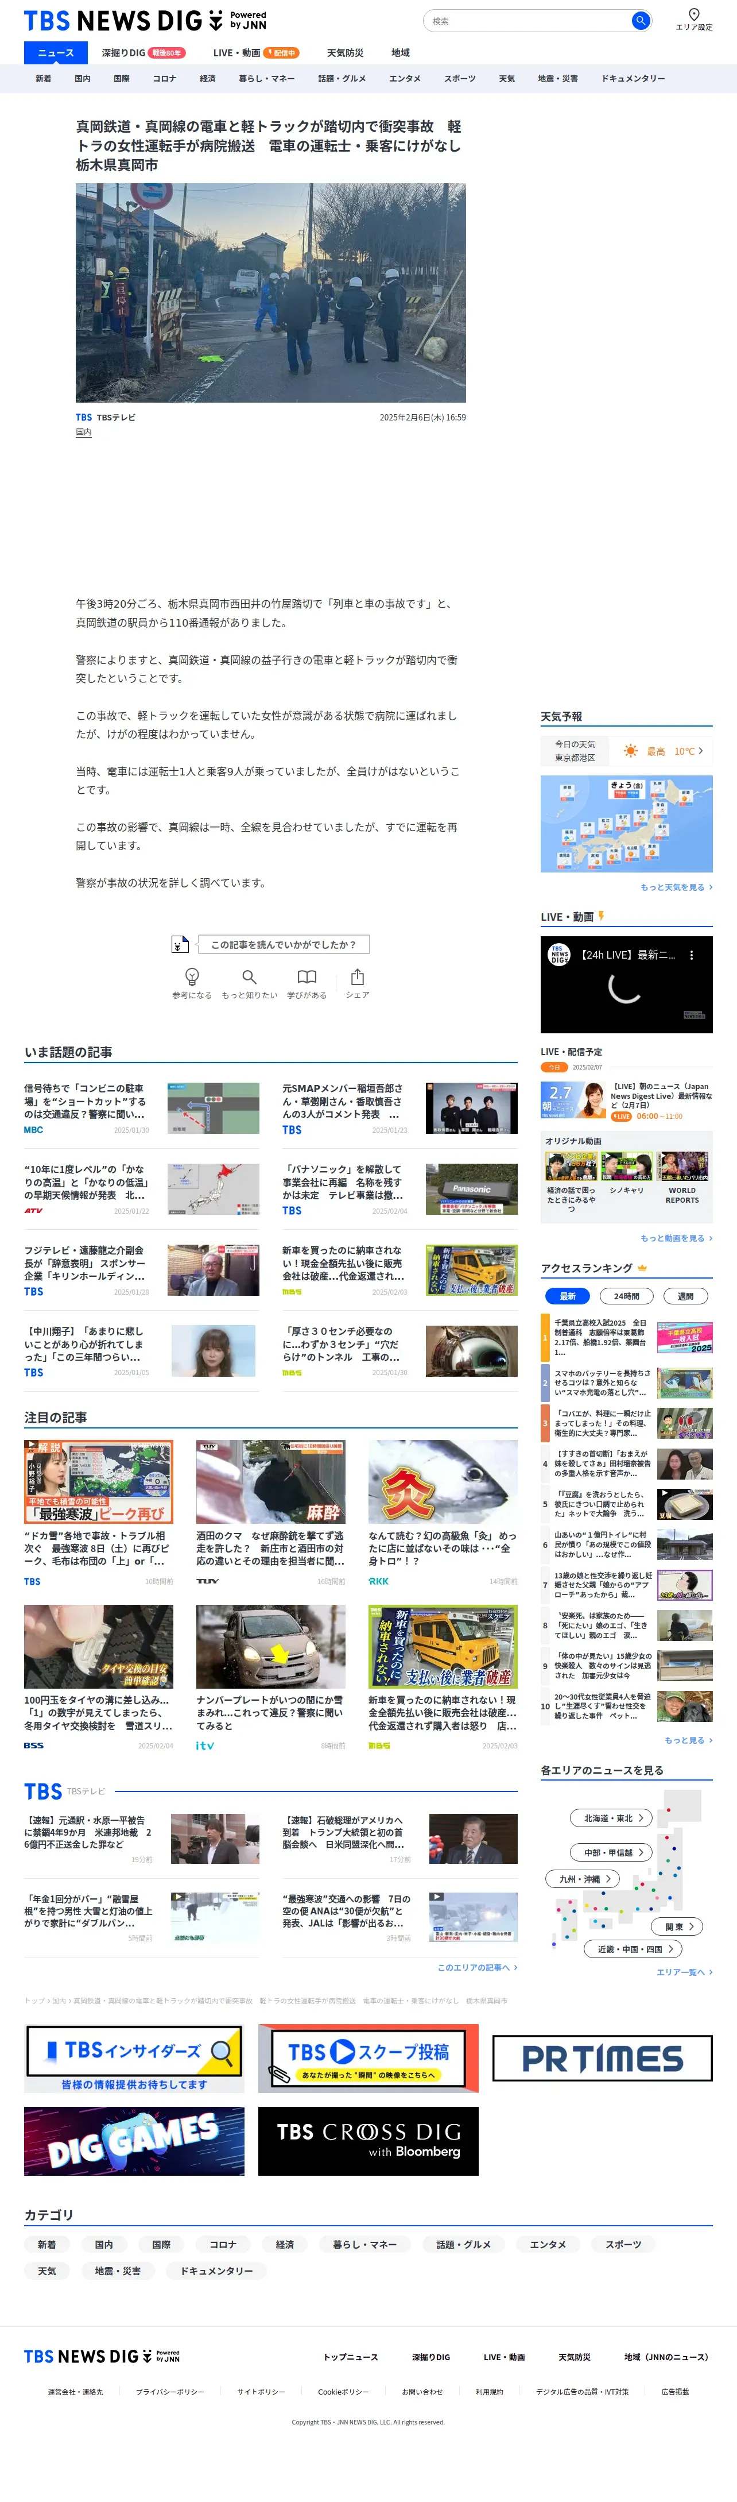Viewport: 737px width, 2502px height.
Task: Choose 国際 in the top sub-navigation
Action: pyautogui.click(x=121, y=79)
